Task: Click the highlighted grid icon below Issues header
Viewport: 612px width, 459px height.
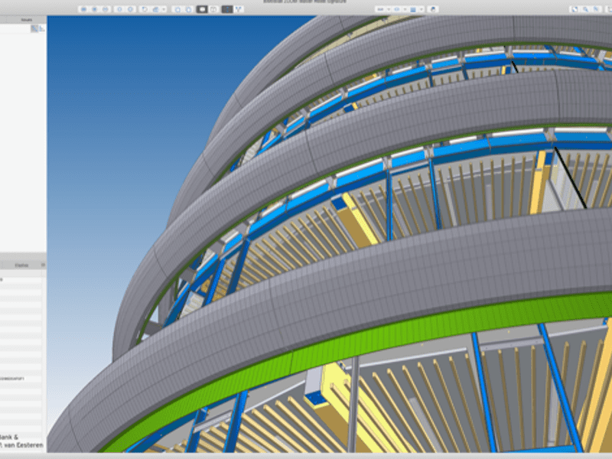Action: [34, 28]
